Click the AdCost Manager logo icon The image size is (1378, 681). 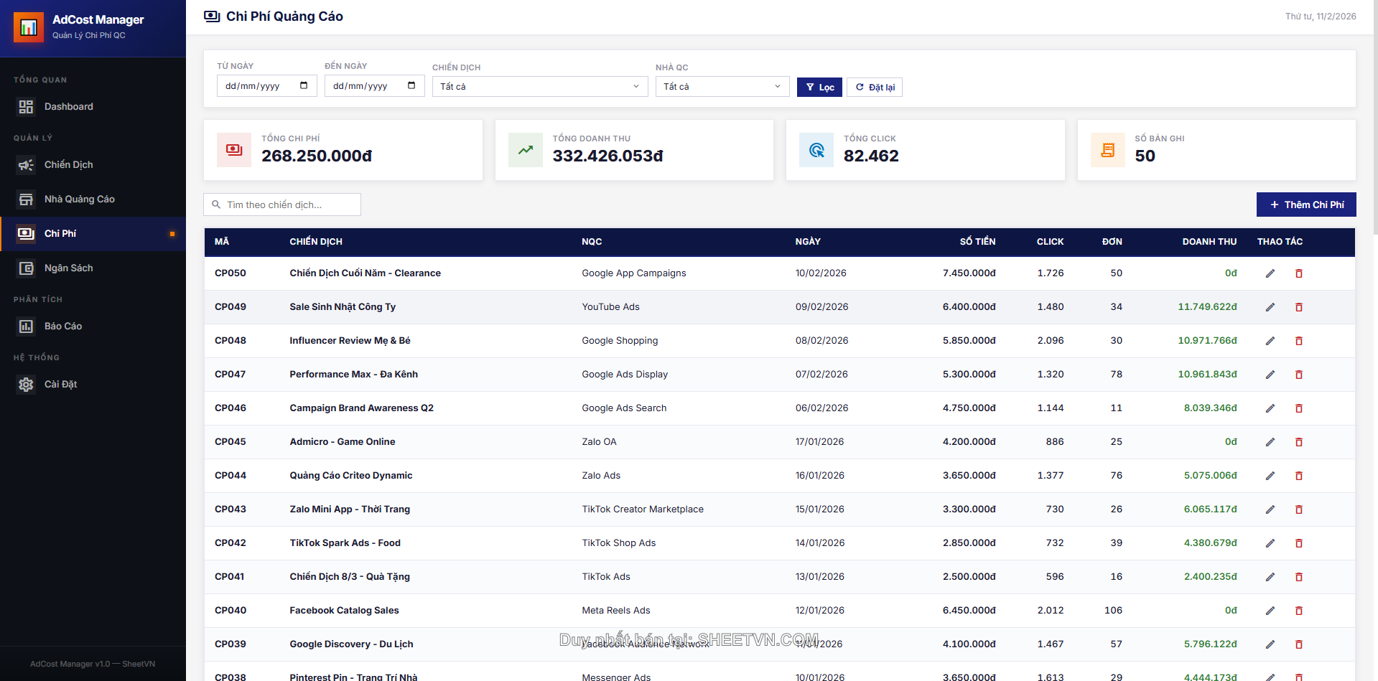(x=29, y=27)
